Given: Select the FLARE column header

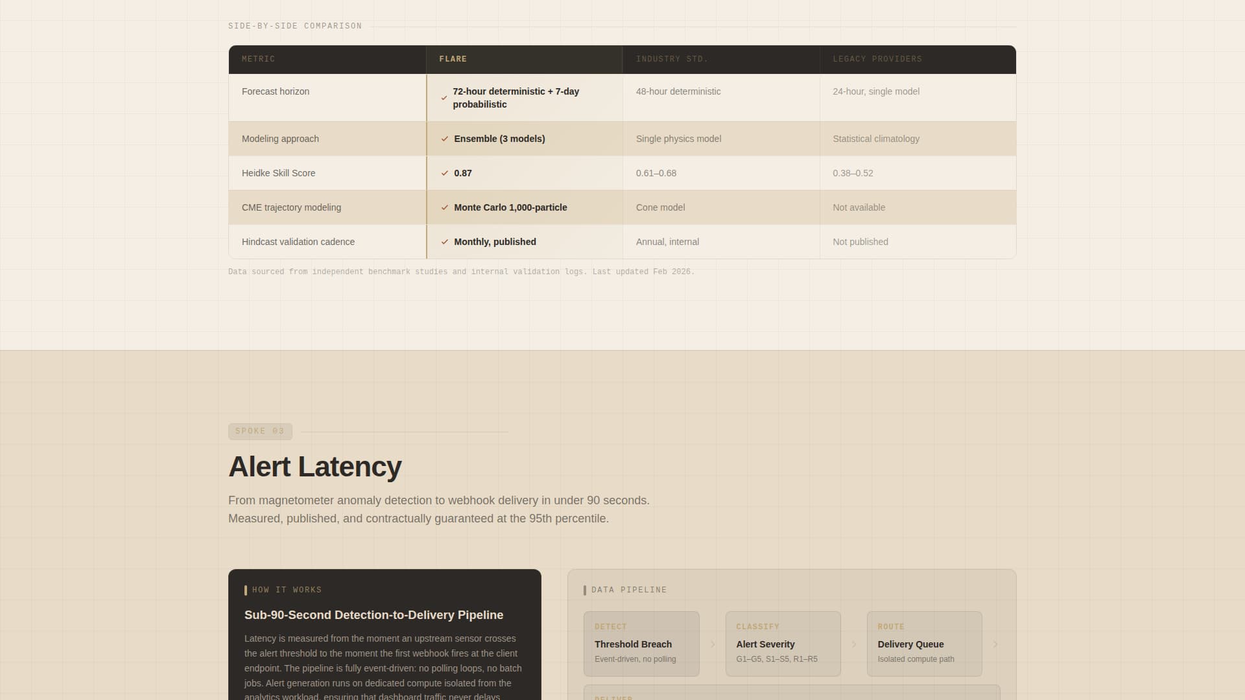Looking at the screenshot, I should (x=453, y=59).
